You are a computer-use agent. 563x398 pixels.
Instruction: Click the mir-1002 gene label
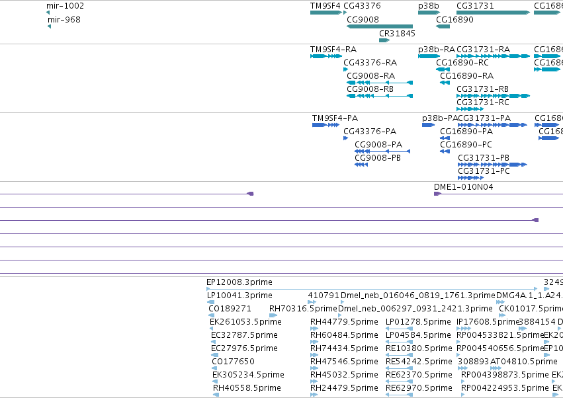(65, 6)
